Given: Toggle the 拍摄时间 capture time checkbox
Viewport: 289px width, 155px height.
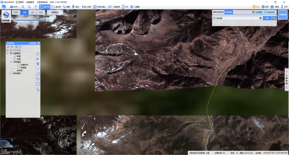Looking at the screenshot, I should click(x=19, y=65).
